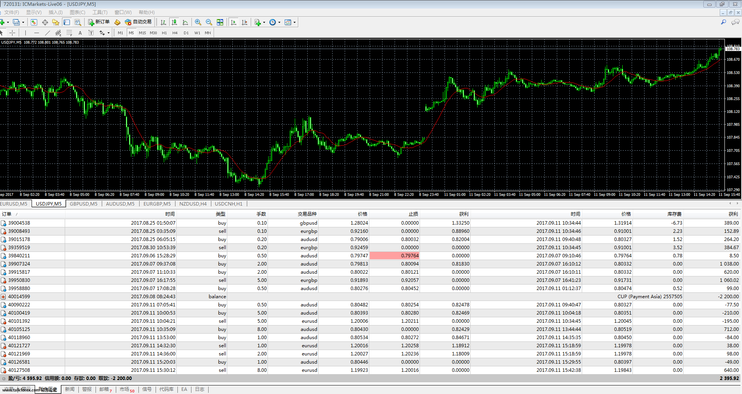Switch to M15 timeframe
The height and width of the screenshot is (394, 742).
click(x=142, y=33)
